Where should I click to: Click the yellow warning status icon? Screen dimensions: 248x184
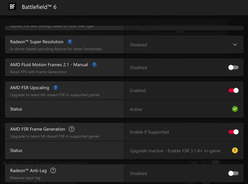point(235,151)
